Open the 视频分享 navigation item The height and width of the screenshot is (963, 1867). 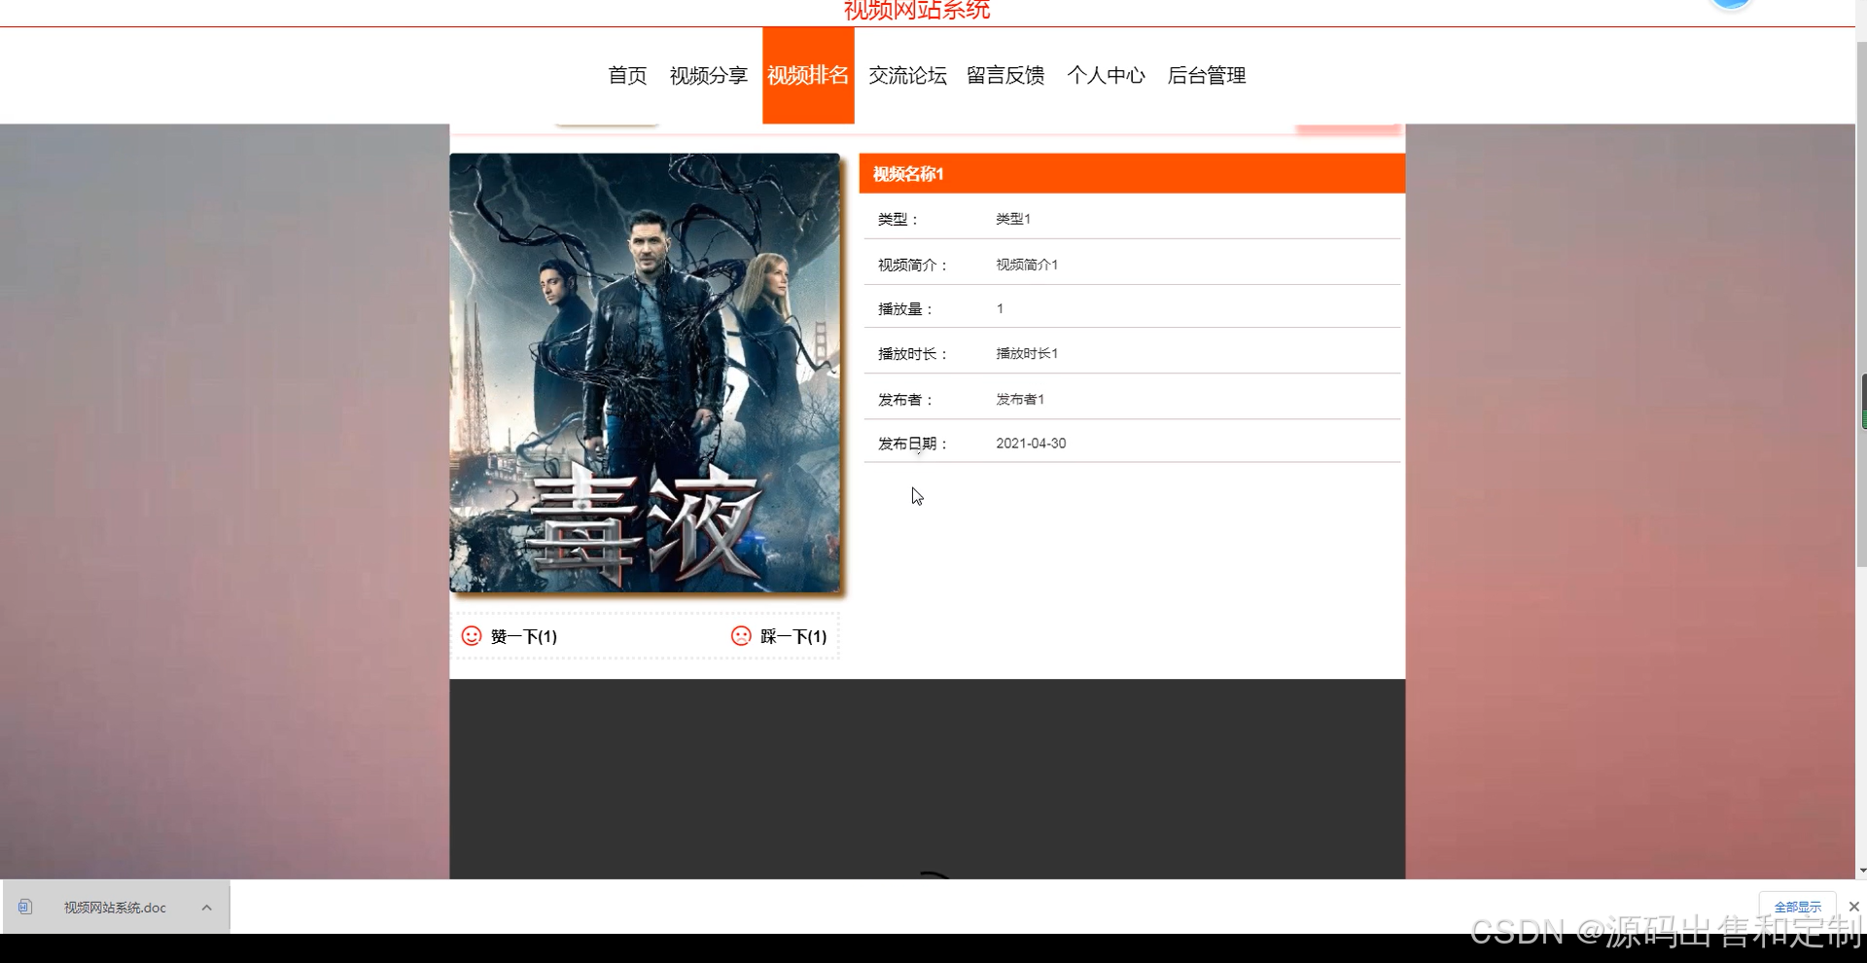coord(708,76)
